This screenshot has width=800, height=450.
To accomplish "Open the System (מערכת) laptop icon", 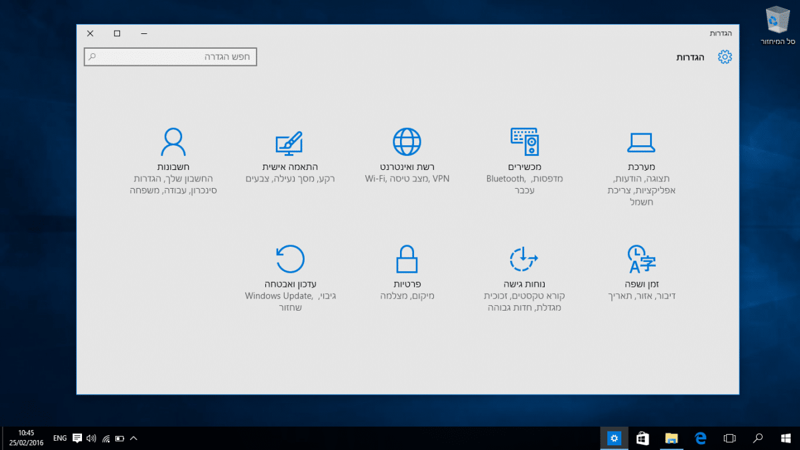I will [641, 142].
